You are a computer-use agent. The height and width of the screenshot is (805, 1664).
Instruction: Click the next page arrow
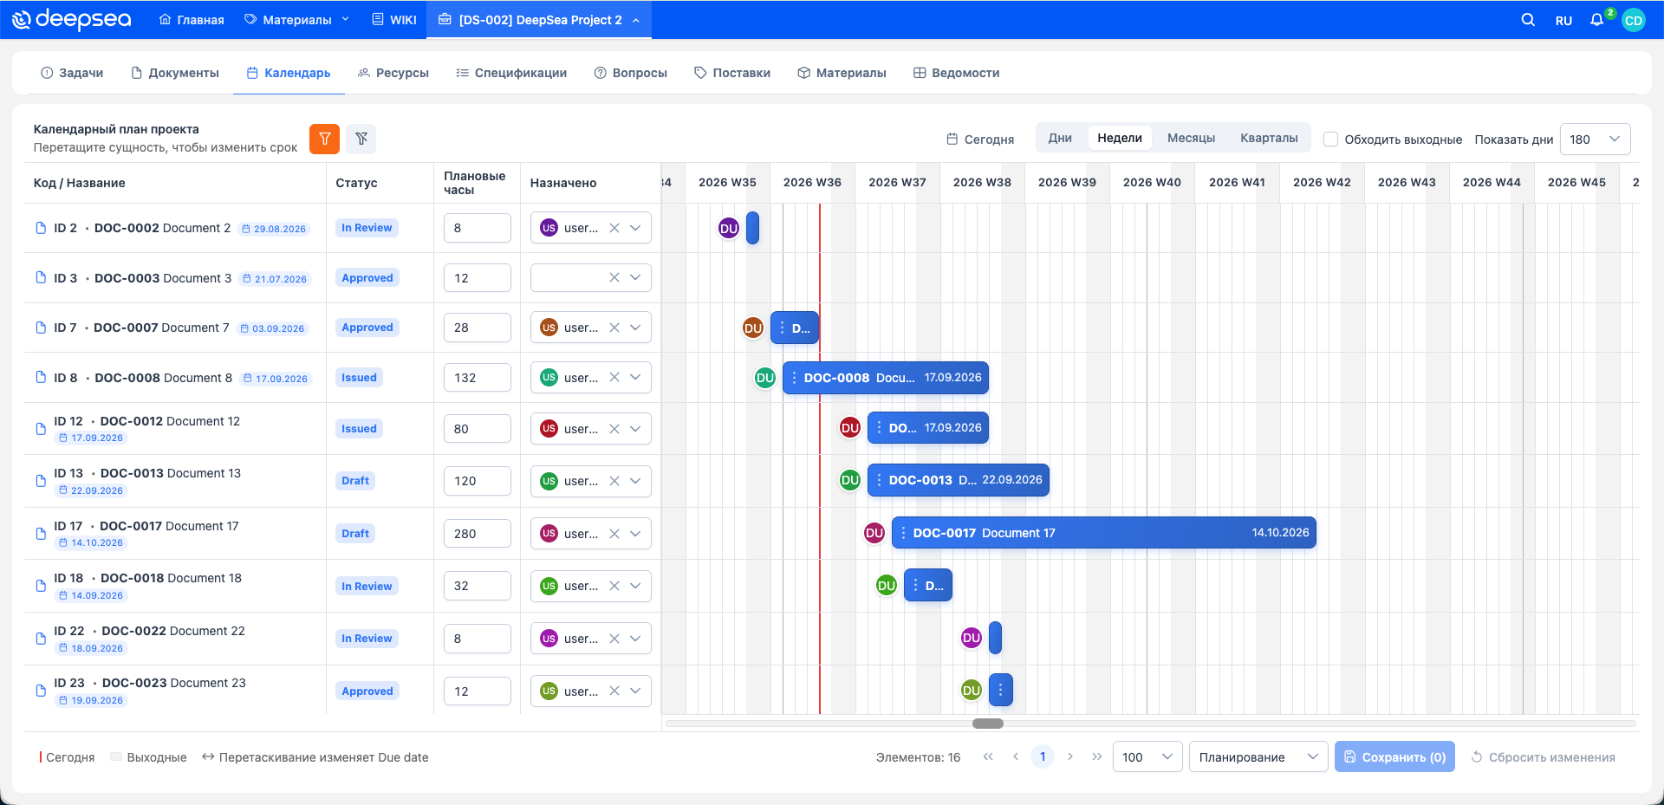point(1070,756)
